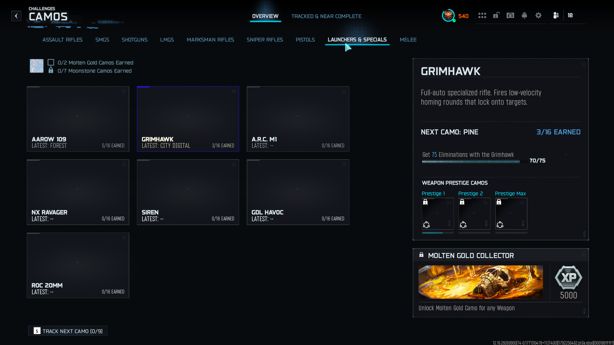Select the Prestige 2 camo tile
Image resolution: width=614 pixels, height=345 pixels.
[x=474, y=214]
